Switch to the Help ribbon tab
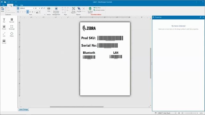The image size is (205, 115). 21,5
